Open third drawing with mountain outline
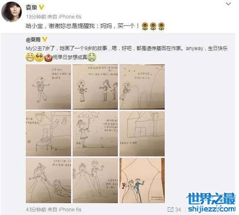239x215 pixels. pos(142,87)
